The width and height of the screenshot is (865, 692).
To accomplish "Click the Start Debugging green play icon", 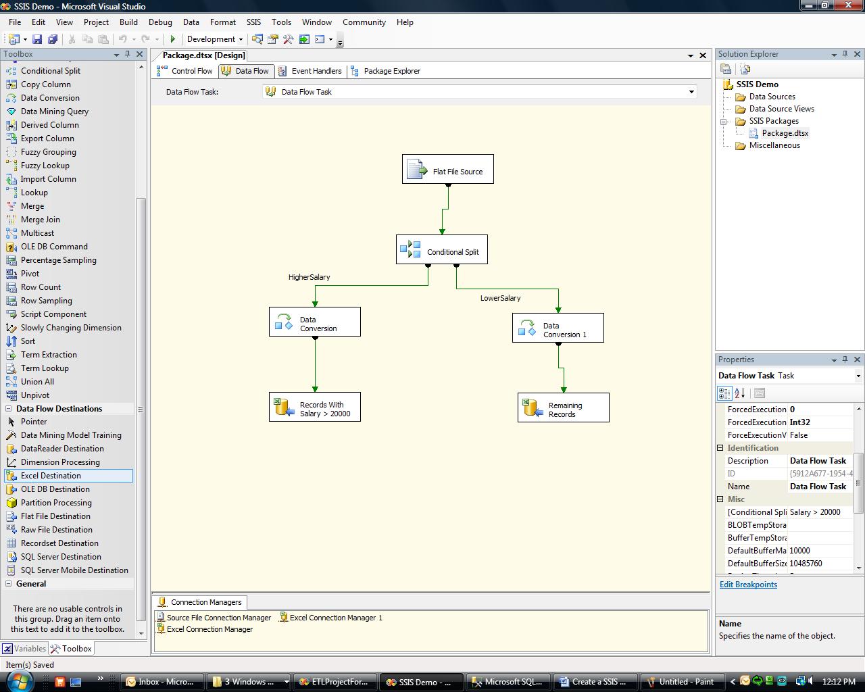I will point(173,39).
